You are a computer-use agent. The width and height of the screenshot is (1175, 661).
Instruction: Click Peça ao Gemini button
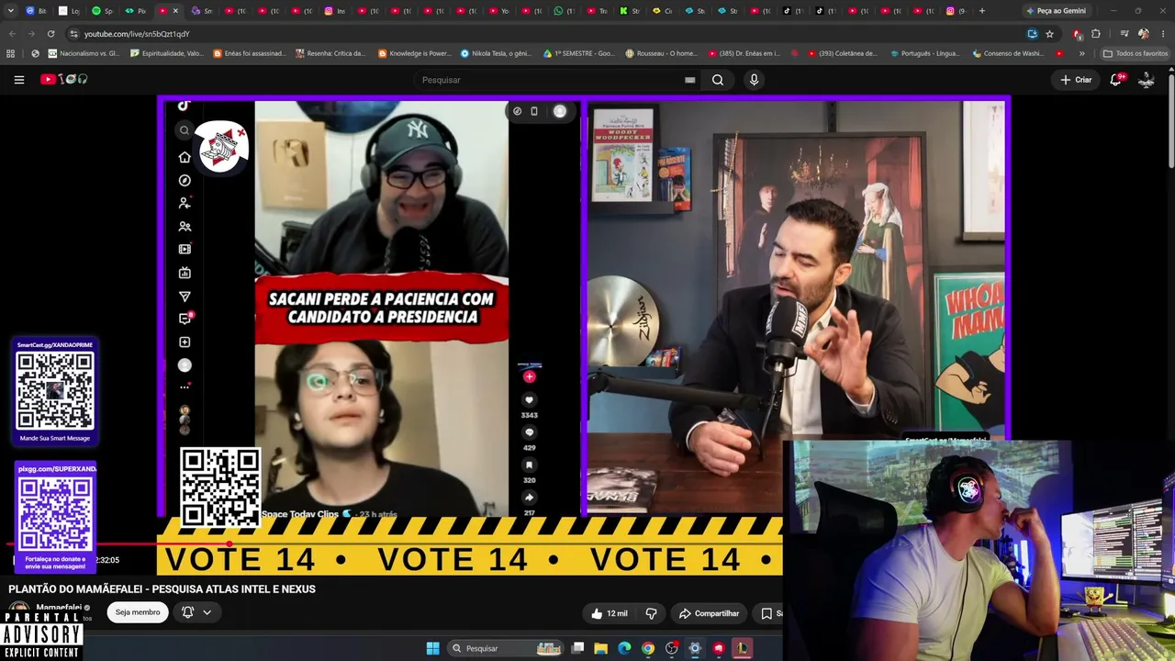(x=1055, y=11)
